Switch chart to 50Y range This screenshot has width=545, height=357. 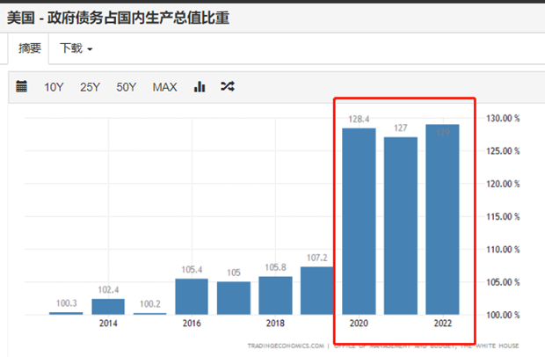pos(127,87)
